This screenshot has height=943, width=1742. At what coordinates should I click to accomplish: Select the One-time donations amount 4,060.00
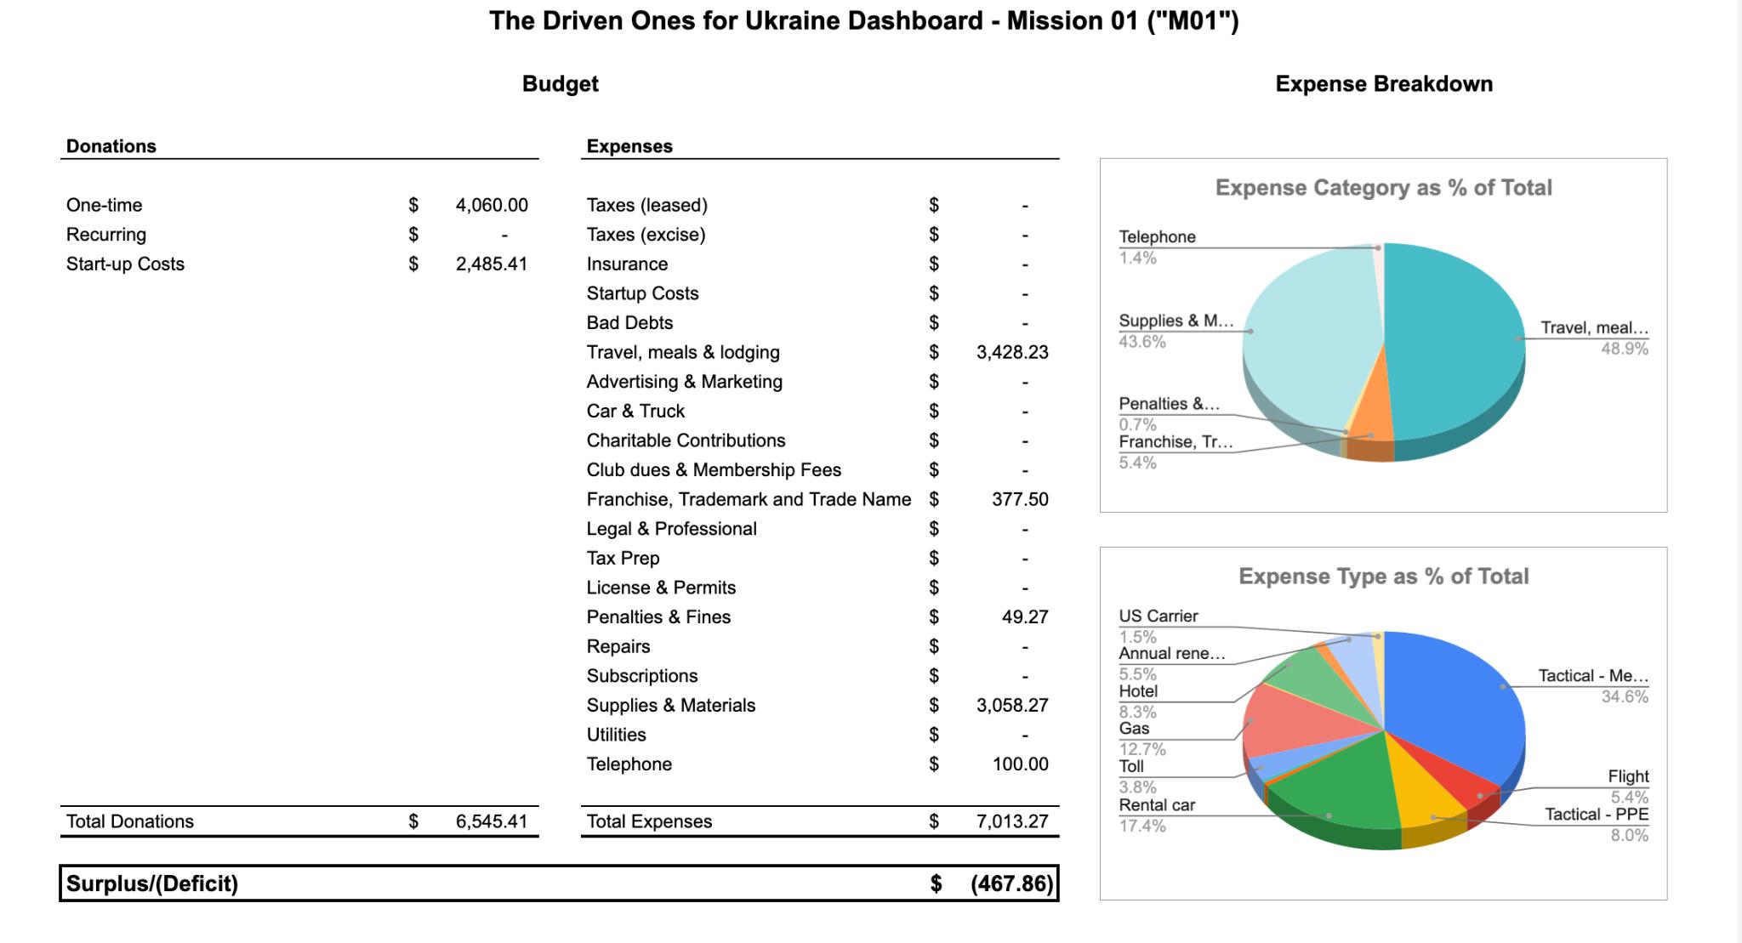pyautogui.click(x=491, y=205)
